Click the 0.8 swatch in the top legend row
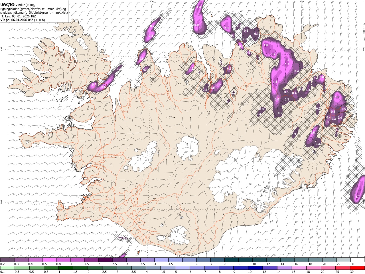The width and height of the screenshot is (365, 274). (63, 260)
